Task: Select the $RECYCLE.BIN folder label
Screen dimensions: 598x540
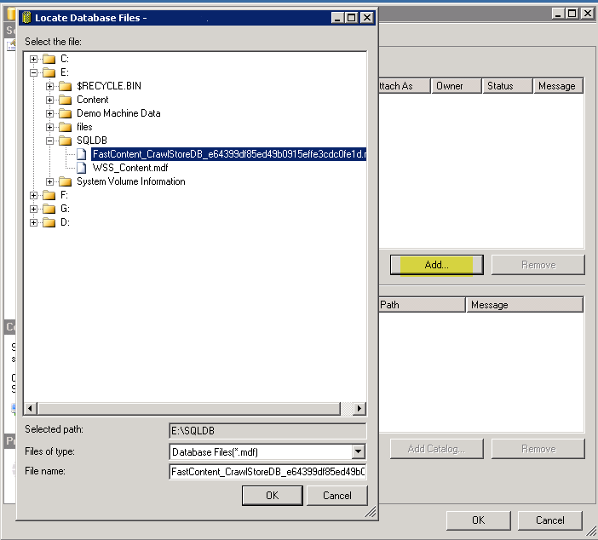Action: tap(109, 86)
